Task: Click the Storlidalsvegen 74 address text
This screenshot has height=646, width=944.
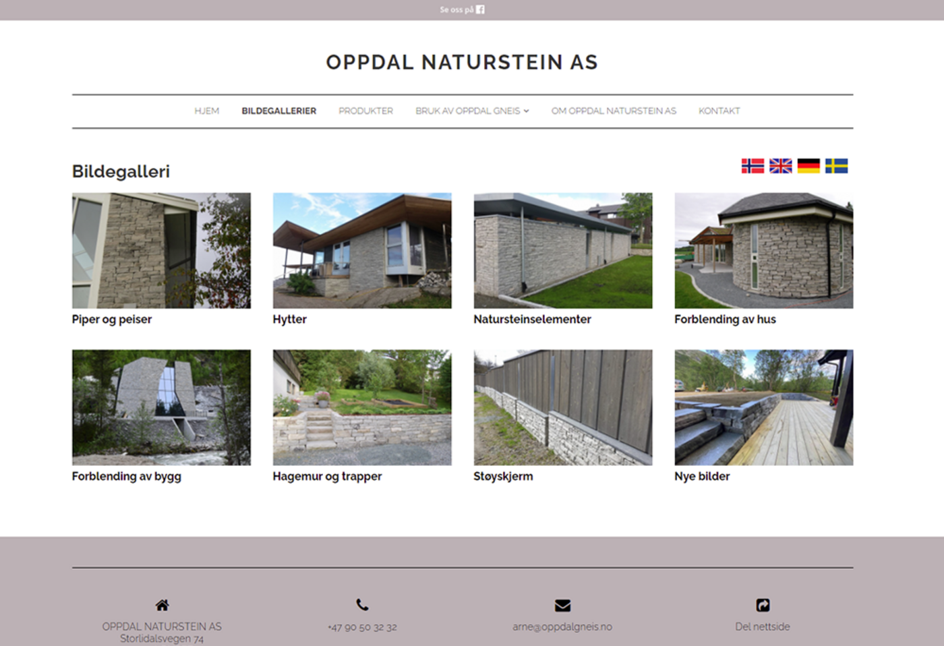Action: [x=162, y=639]
